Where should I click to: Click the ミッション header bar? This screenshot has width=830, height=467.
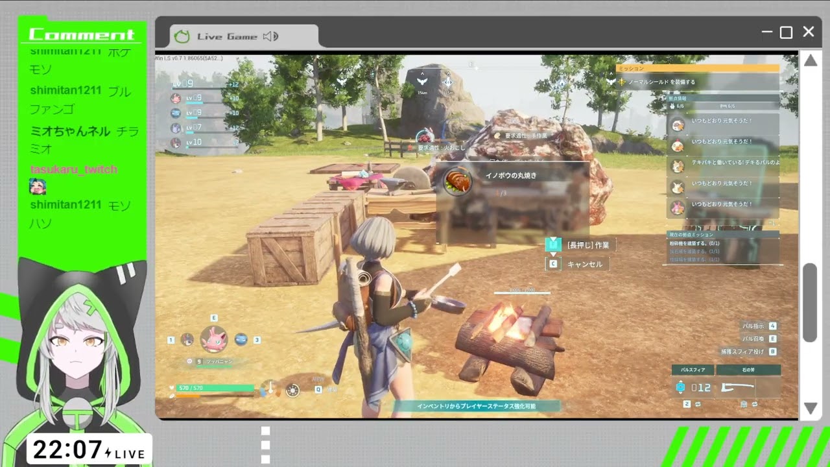pos(697,68)
